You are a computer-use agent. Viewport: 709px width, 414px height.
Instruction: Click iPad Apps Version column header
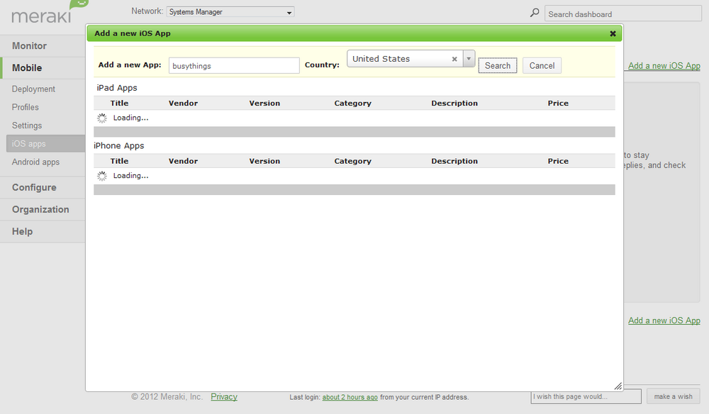[264, 103]
